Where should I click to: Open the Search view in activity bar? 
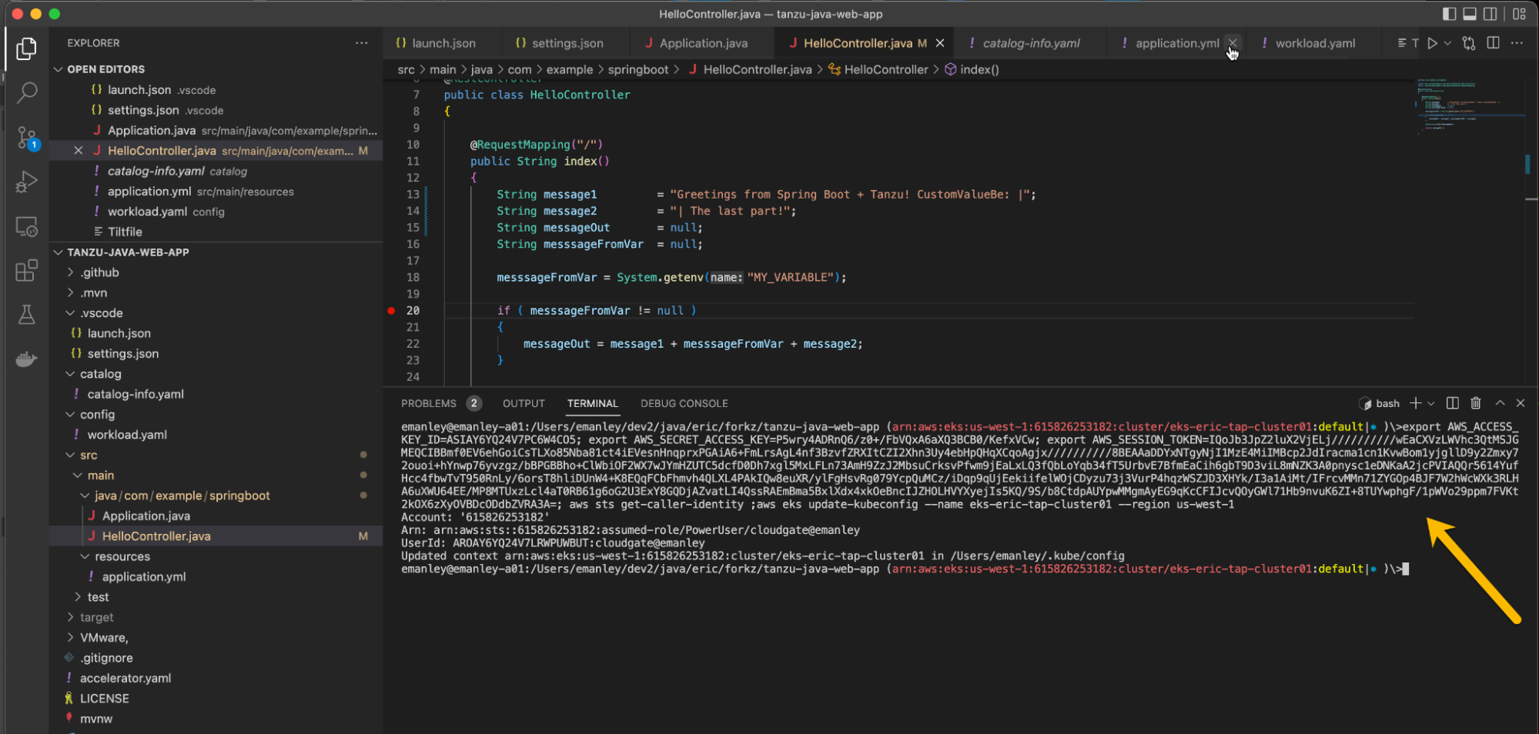coord(27,93)
